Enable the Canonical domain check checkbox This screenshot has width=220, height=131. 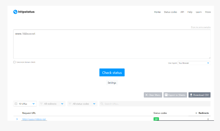pos(15,62)
